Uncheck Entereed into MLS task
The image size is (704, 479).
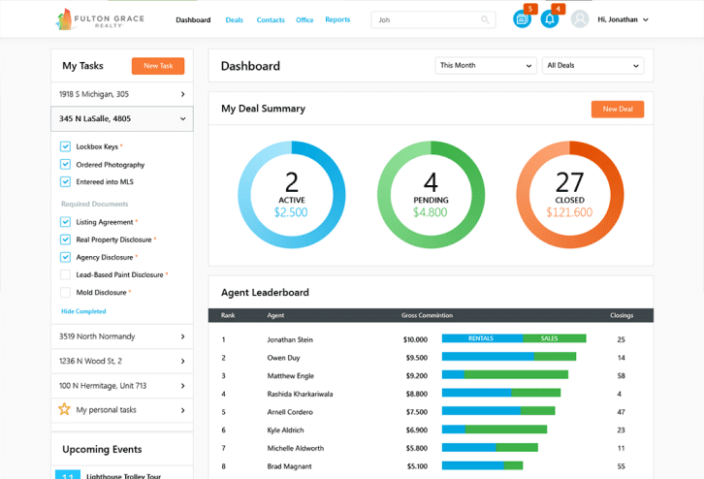[65, 181]
